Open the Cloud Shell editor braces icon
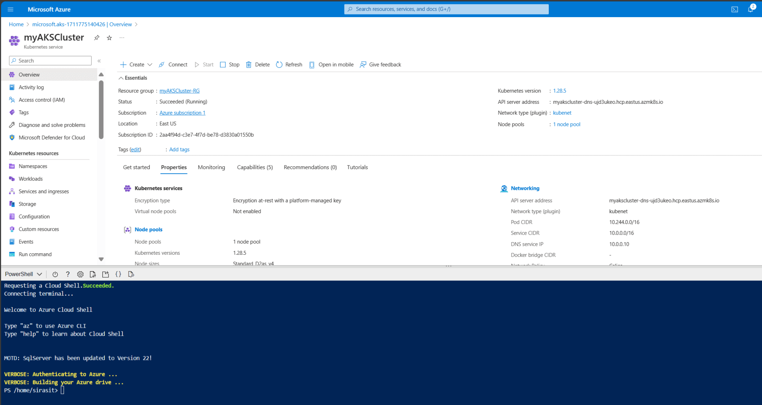Viewport: 762px width, 405px height. coord(118,274)
